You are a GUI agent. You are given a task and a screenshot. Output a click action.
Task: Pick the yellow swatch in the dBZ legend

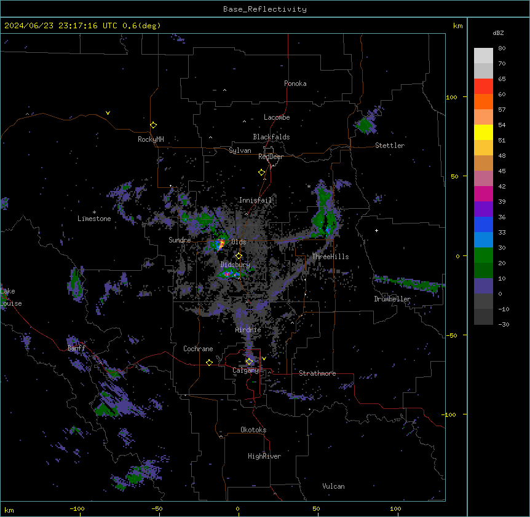[483, 132]
